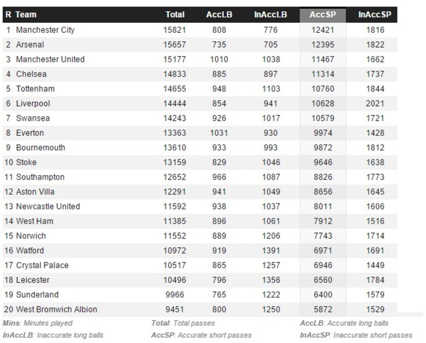Image resolution: width=426 pixels, height=343 pixels.
Task: Select the InAccLB column header
Action: tap(270, 14)
